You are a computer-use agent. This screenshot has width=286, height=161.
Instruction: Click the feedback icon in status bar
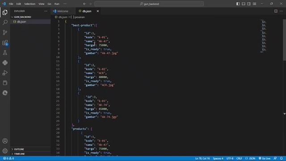pos(275,158)
